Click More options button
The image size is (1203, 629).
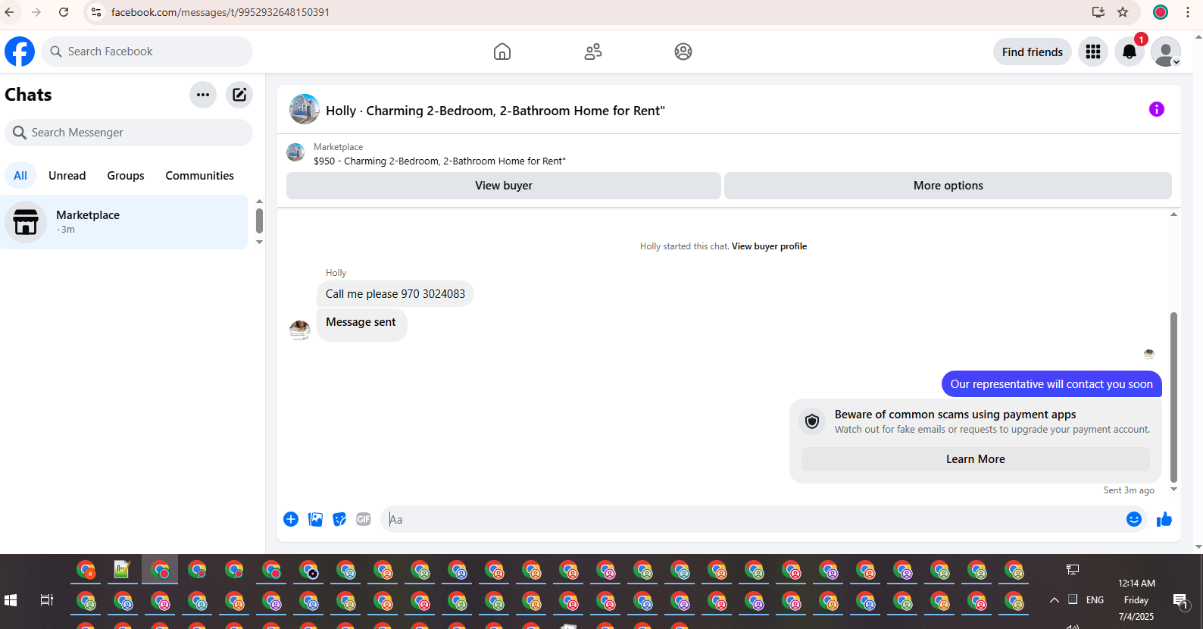click(x=948, y=186)
